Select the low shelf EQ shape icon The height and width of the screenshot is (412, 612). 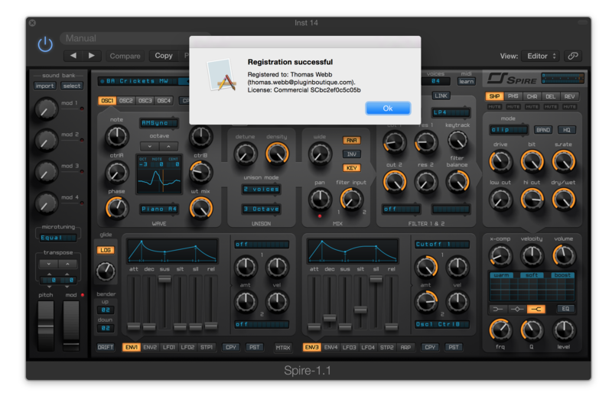(x=499, y=309)
